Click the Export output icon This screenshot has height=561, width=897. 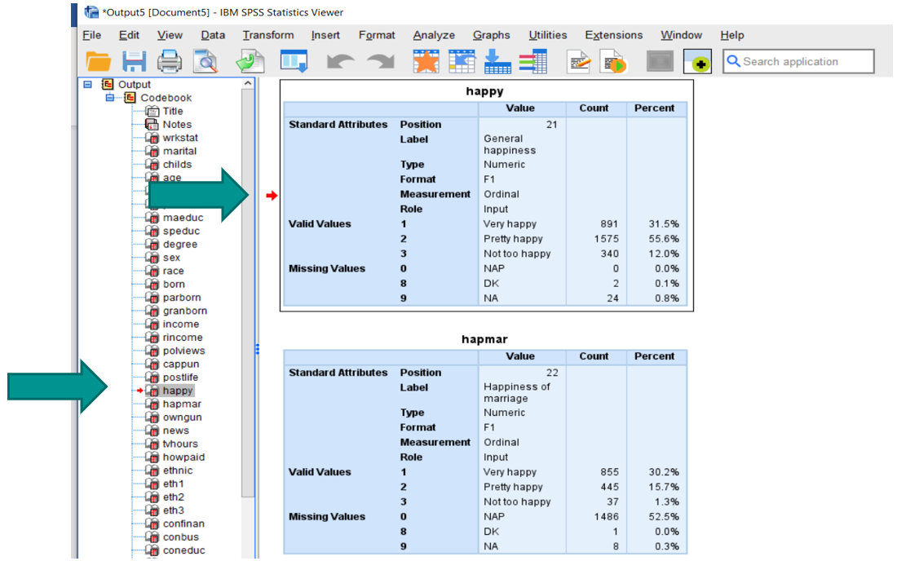(x=250, y=61)
